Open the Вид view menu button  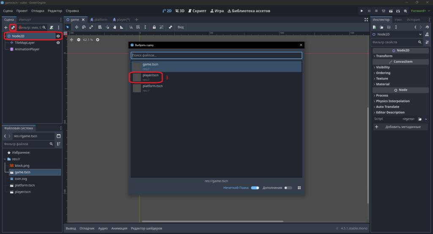[181, 27]
